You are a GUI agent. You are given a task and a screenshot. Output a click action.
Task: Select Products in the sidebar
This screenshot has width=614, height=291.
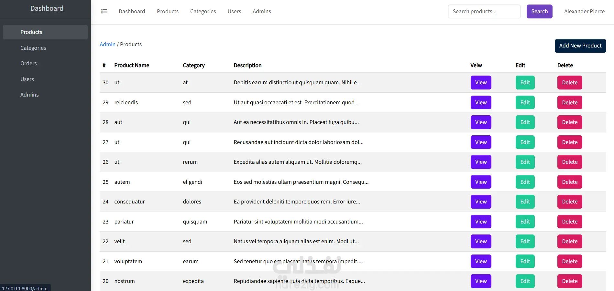pos(45,32)
